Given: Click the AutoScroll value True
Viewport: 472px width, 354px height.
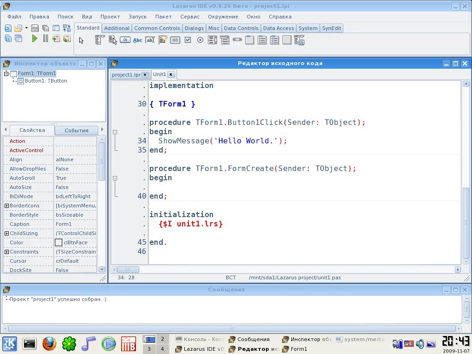Looking at the screenshot, I should [75, 178].
